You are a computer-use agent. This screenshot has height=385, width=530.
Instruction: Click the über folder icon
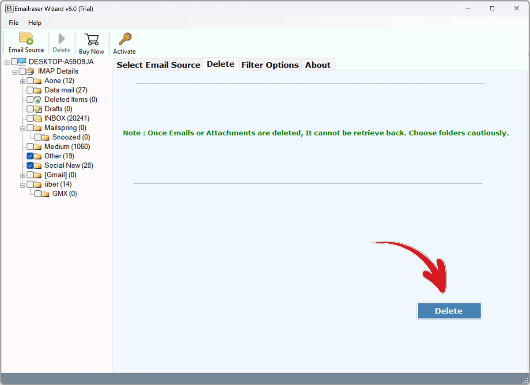[x=38, y=184]
